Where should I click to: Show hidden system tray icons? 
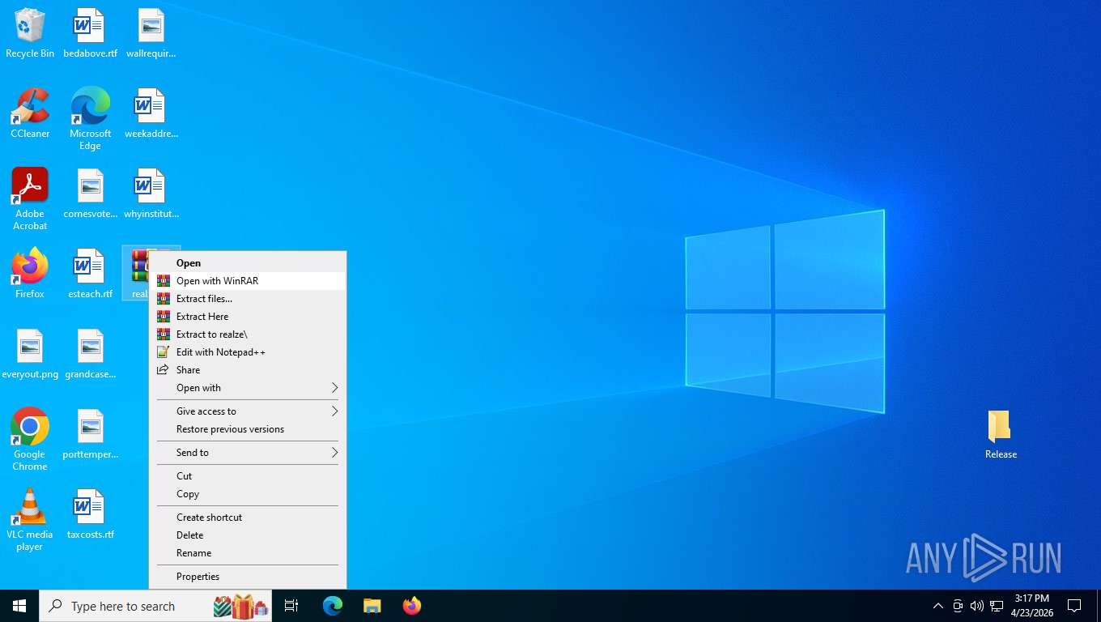coord(938,606)
